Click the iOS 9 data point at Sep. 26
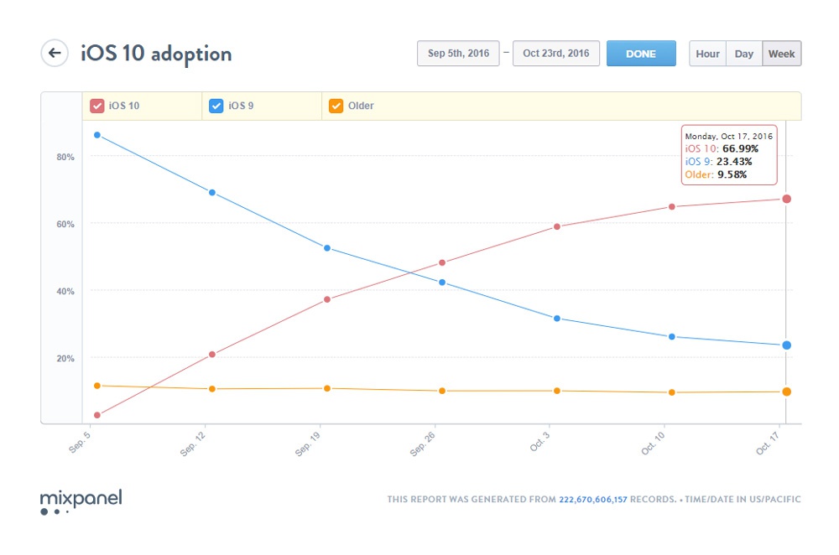Viewport: 839px width, 555px height. pyautogui.click(x=442, y=283)
